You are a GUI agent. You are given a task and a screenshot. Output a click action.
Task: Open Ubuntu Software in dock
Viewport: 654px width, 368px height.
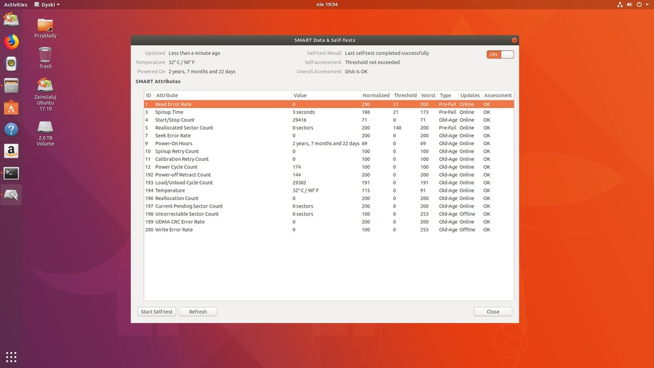point(11,107)
